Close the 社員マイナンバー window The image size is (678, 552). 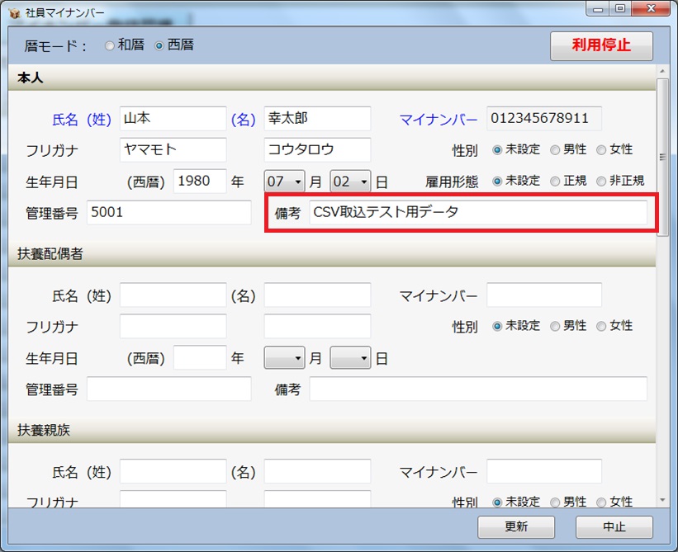click(x=651, y=8)
